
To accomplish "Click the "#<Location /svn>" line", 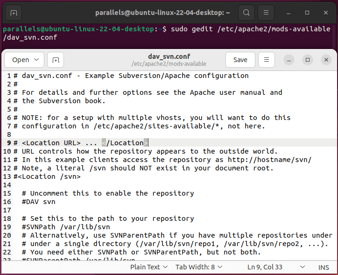I will [x=47, y=176].
